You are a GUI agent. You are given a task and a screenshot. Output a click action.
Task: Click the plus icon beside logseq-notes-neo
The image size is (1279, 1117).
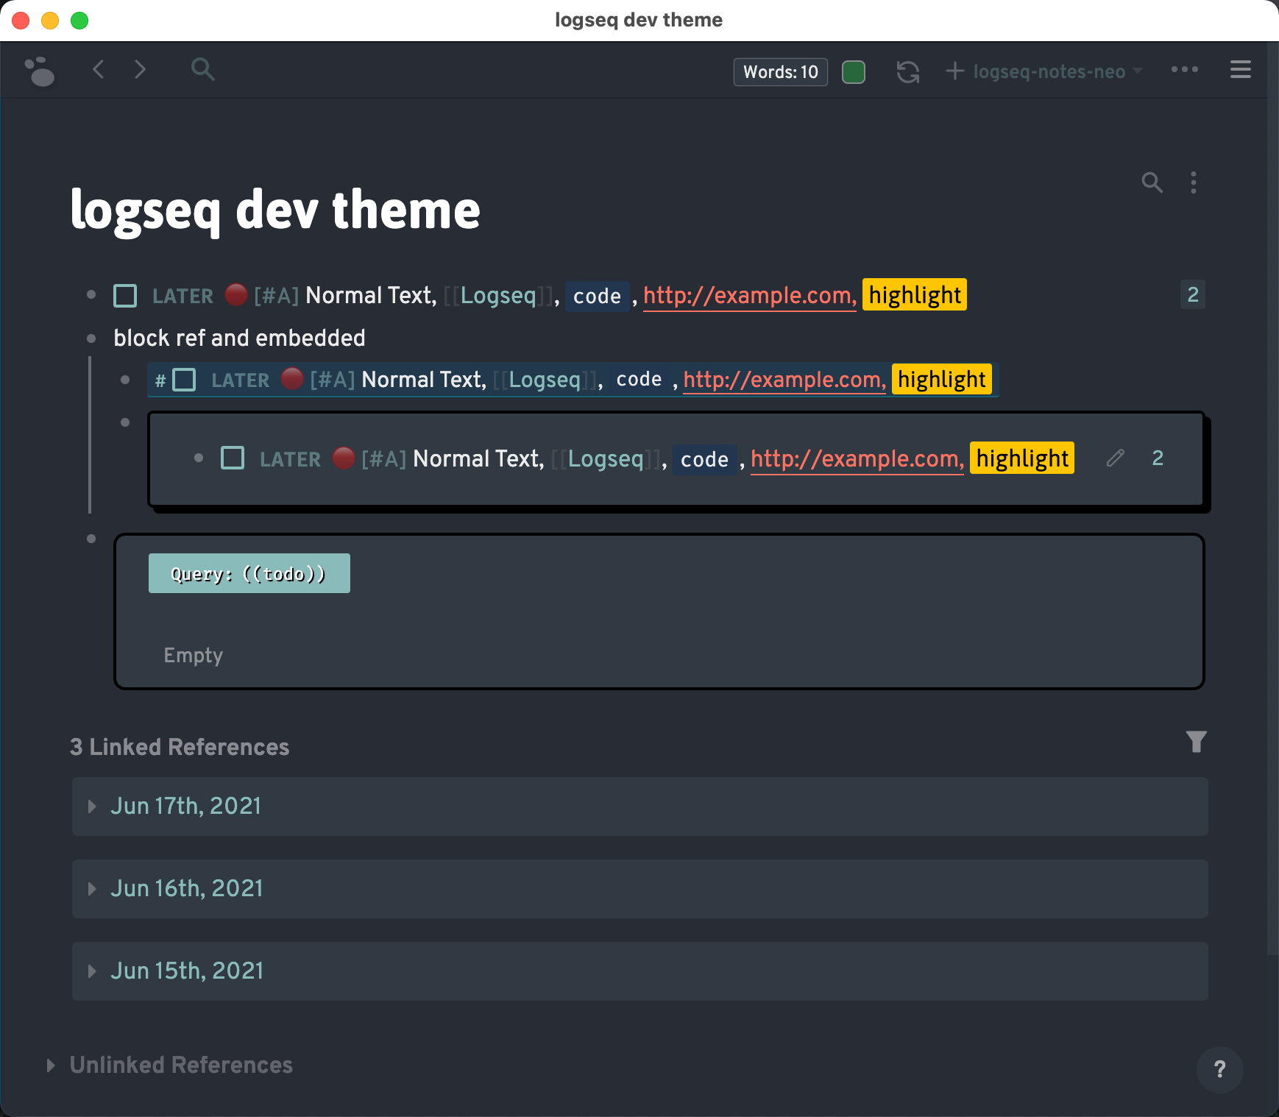click(x=954, y=71)
